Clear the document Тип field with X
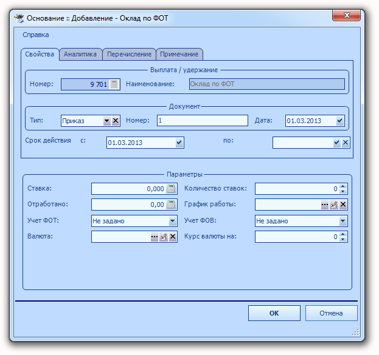 tap(116, 121)
